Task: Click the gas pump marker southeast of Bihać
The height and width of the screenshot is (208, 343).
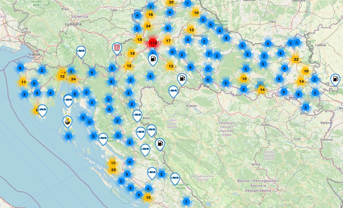Action: click(160, 143)
